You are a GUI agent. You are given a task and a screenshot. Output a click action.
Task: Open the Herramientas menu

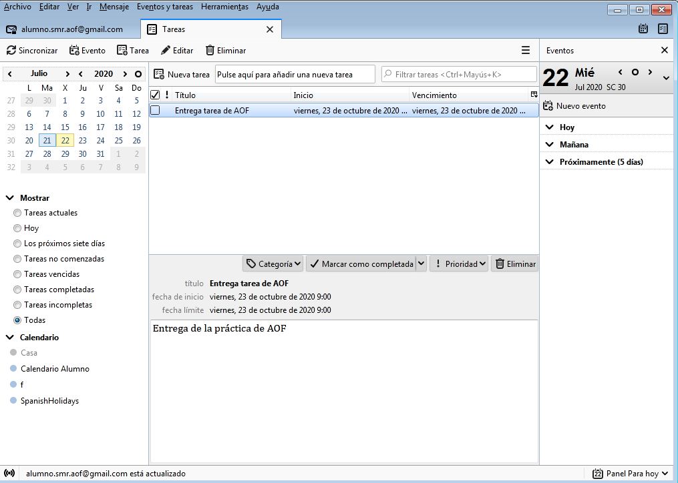tap(224, 7)
